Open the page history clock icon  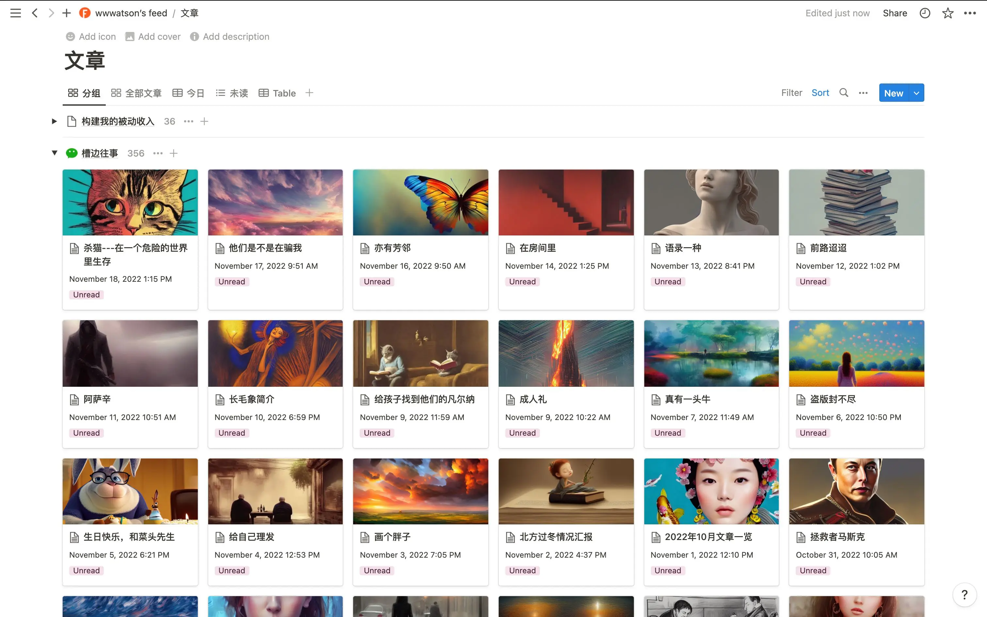pos(925,13)
